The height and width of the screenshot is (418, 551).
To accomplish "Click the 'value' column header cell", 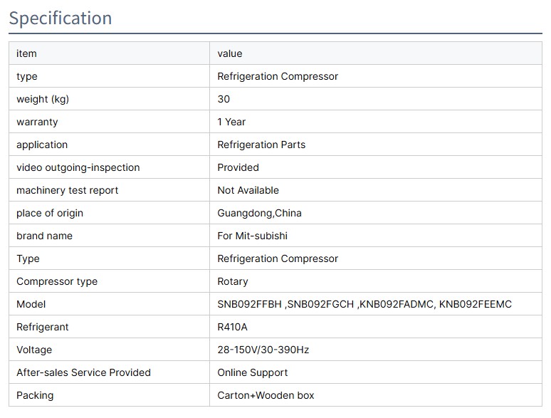I will [x=230, y=53].
